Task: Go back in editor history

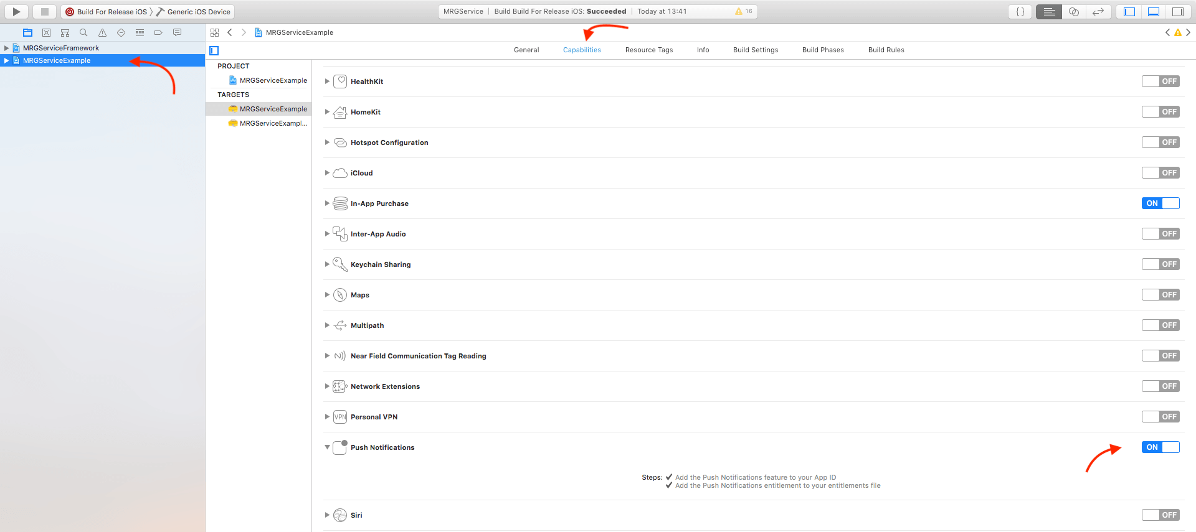Action: pyautogui.click(x=230, y=32)
